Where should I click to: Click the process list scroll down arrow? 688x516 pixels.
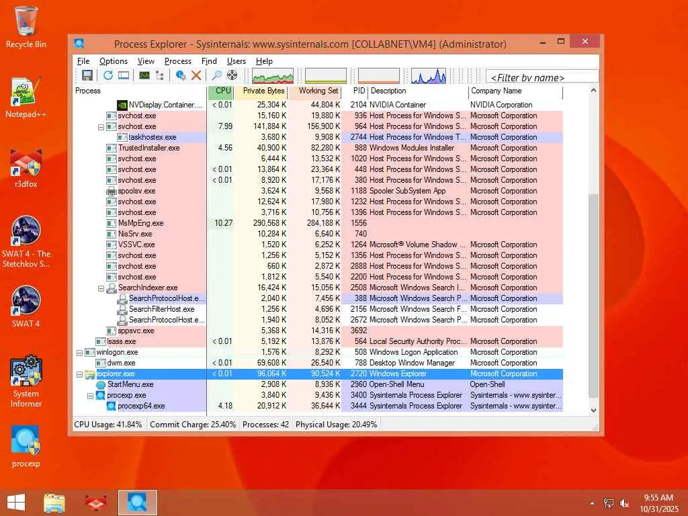593,411
